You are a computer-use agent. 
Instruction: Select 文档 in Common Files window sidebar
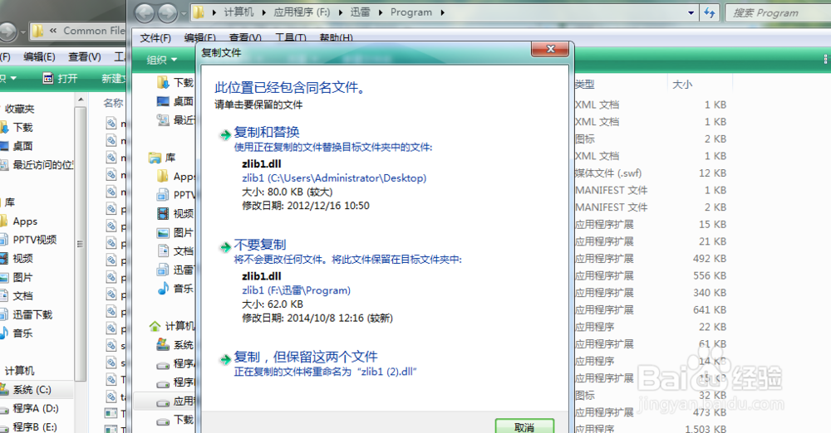17,296
